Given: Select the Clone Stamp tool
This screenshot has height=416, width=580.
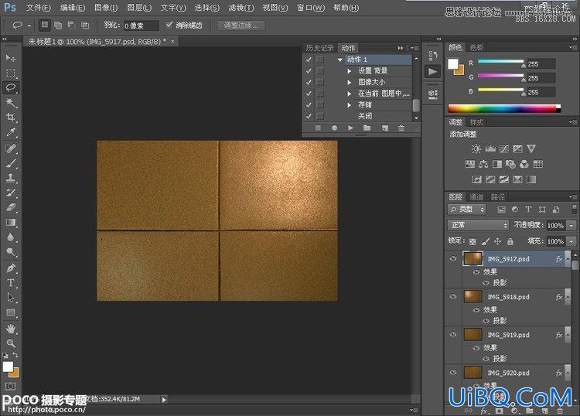Looking at the screenshot, I should pyautogui.click(x=11, y=178).
